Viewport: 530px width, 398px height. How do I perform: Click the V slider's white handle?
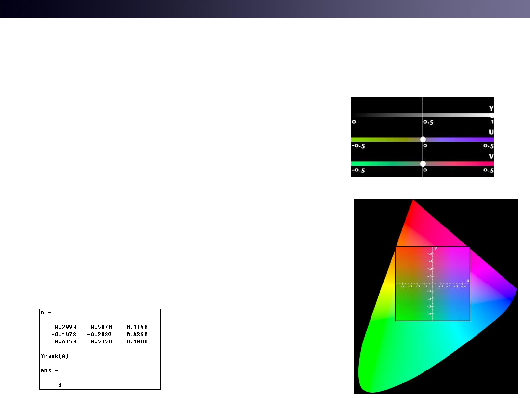423,164
